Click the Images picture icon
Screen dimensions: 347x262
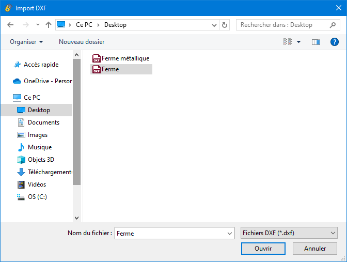pos(21,135)
